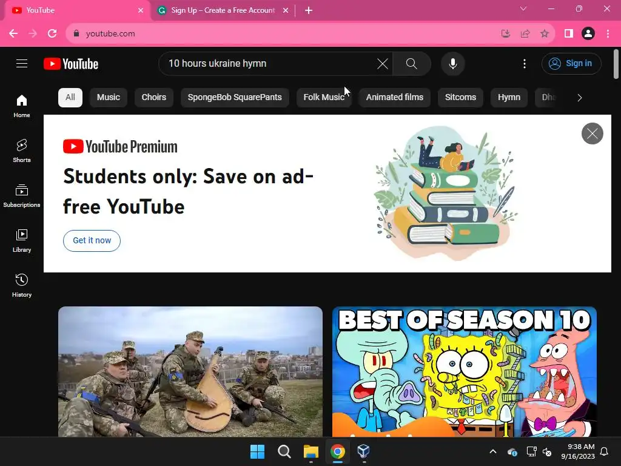
Task: Show hidden system tray icons
Action: coord(493,451)
